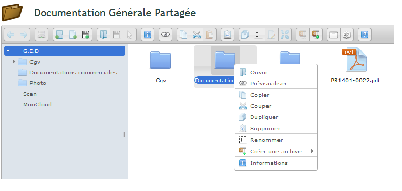Open the Créer une archive submenu arrow
Screen dimensions: 402x191
(x=312, y=151)
